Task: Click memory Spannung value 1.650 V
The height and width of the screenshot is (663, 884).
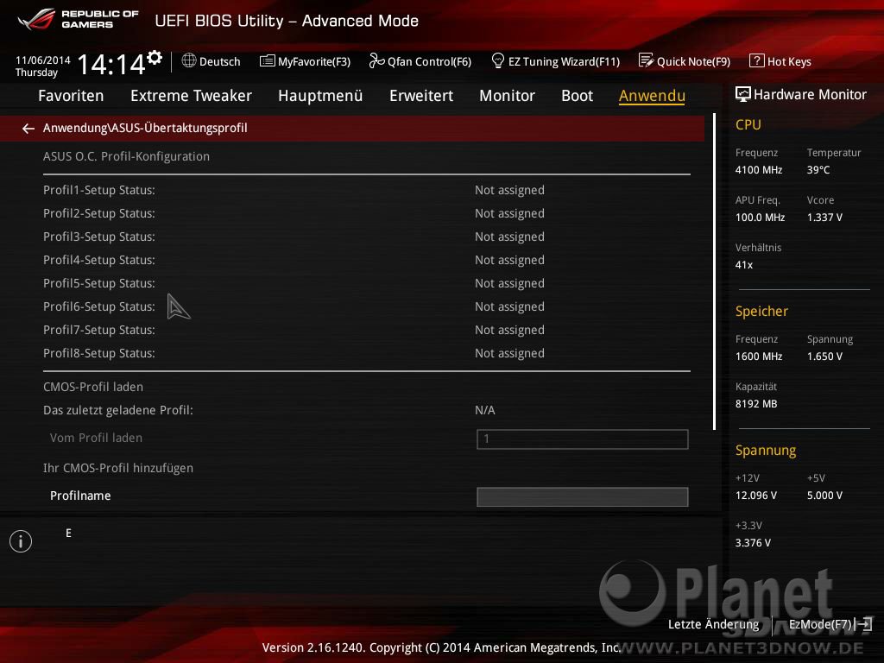Action: point(824,357)
